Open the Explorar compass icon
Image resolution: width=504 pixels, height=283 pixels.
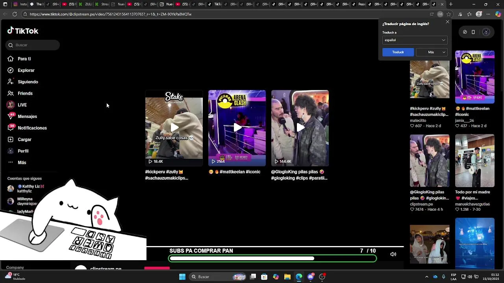11,70
